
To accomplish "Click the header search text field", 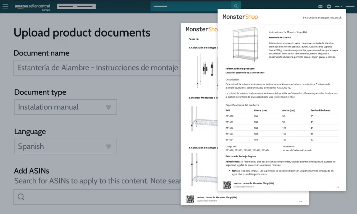I will coord(191,6).
